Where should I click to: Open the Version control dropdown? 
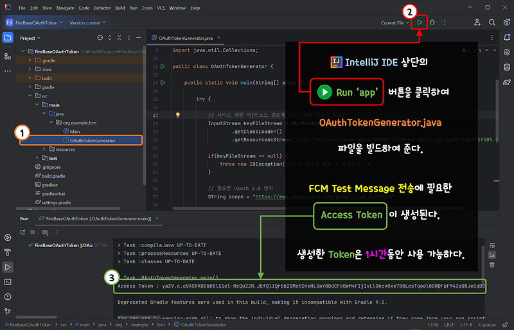[87, 22]
